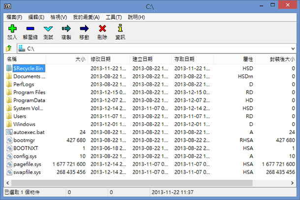Click the Program Files folder icon

pyautogui.click(x=9, y=92)
